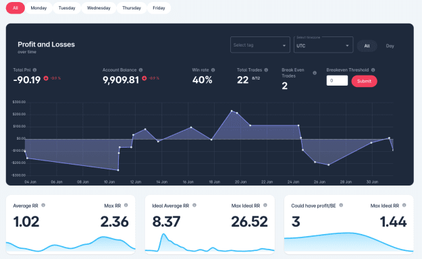Select the All day filter tab
The image size is (422, 259).
pyautogui.click(x=16, y=8)
